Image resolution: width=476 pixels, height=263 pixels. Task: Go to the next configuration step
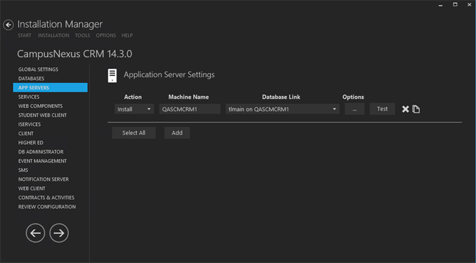point(59,233)
